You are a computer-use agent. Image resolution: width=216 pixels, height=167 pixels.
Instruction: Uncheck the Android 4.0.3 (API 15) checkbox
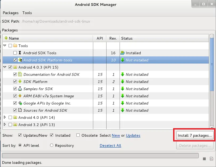tap(10, 67)
